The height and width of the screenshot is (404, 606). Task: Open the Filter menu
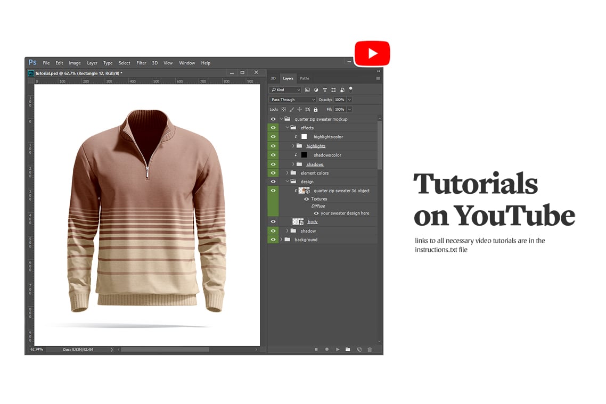pyautogui.click(x=141, y=63)
